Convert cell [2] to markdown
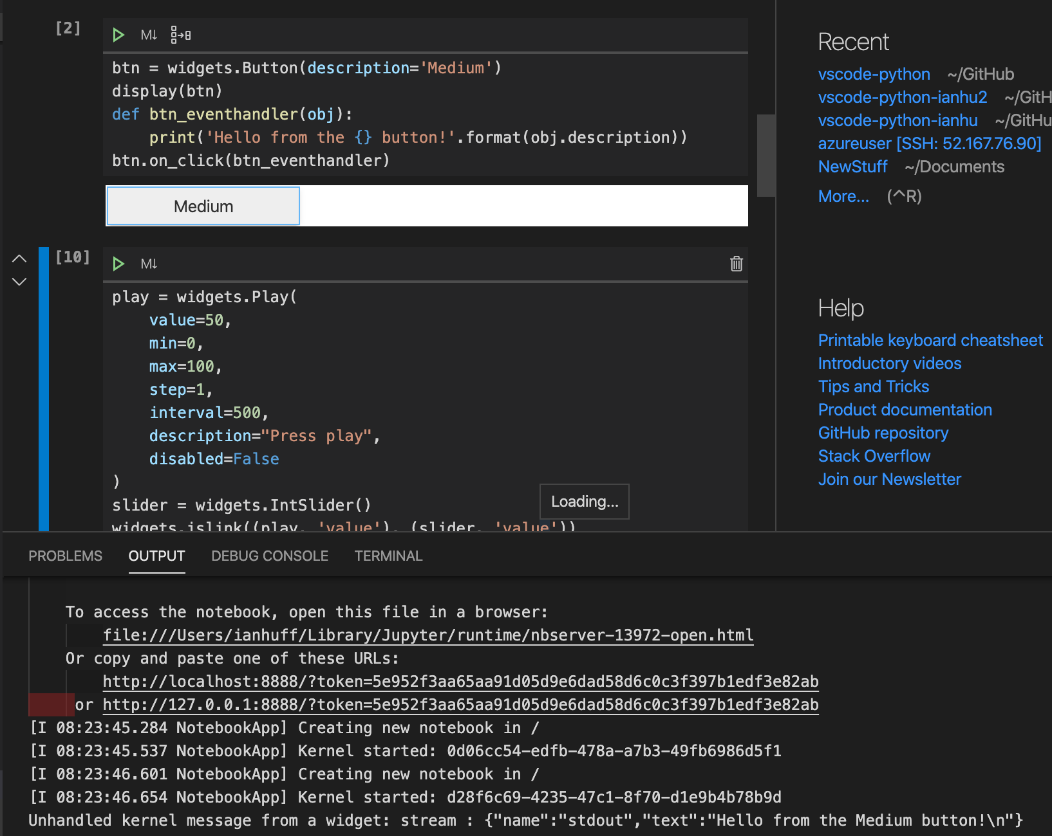 click(149, 35)
